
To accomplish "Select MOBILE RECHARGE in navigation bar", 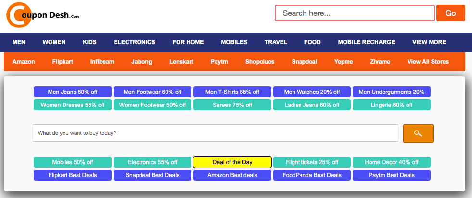I will click(366, 42).
